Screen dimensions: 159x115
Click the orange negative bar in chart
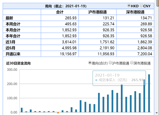(58, 113)
